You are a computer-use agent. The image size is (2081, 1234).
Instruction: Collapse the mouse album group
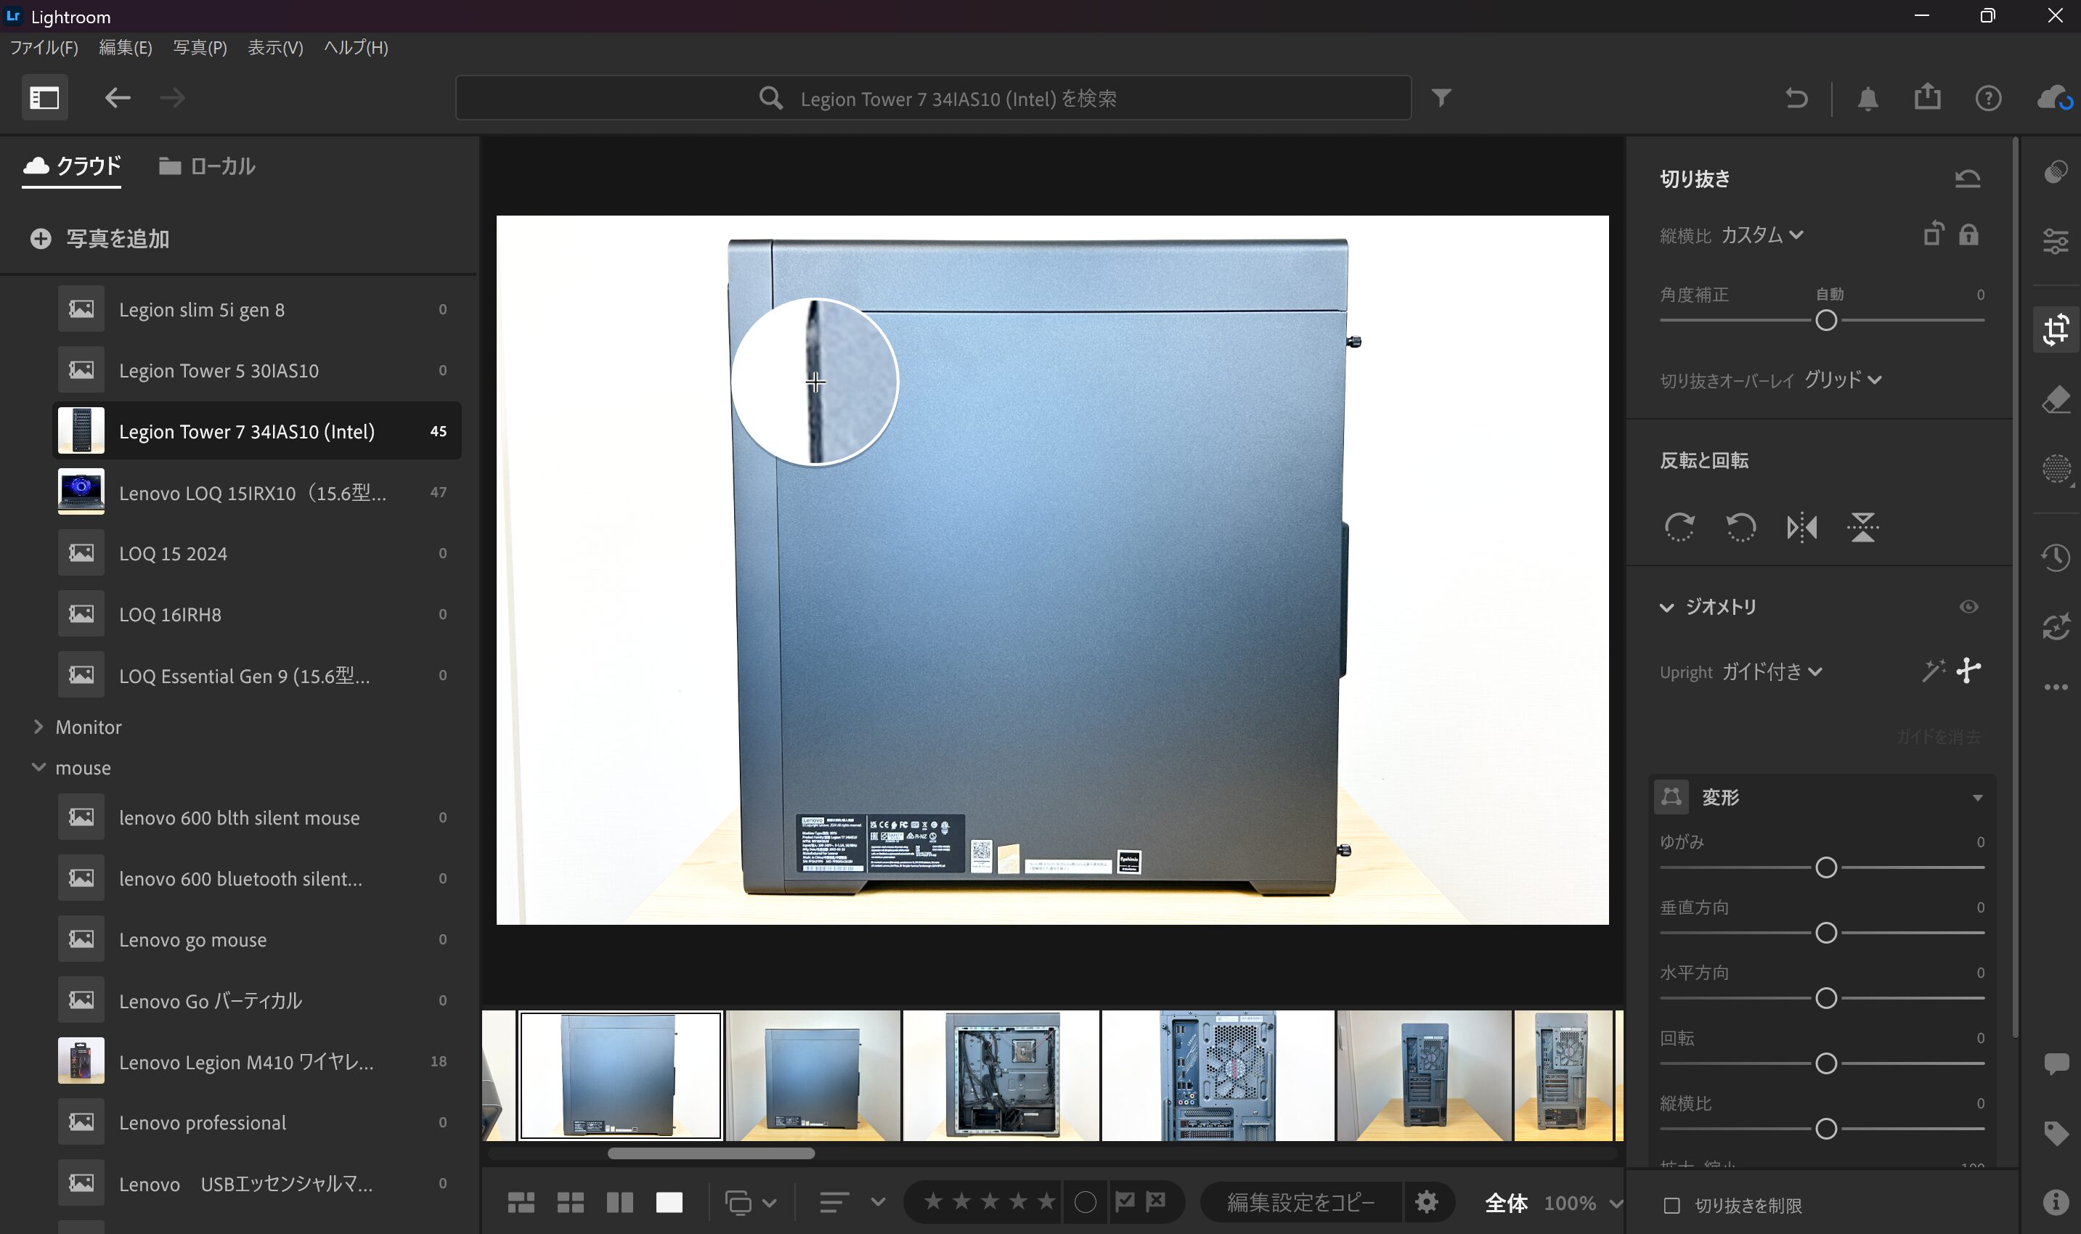38,767
